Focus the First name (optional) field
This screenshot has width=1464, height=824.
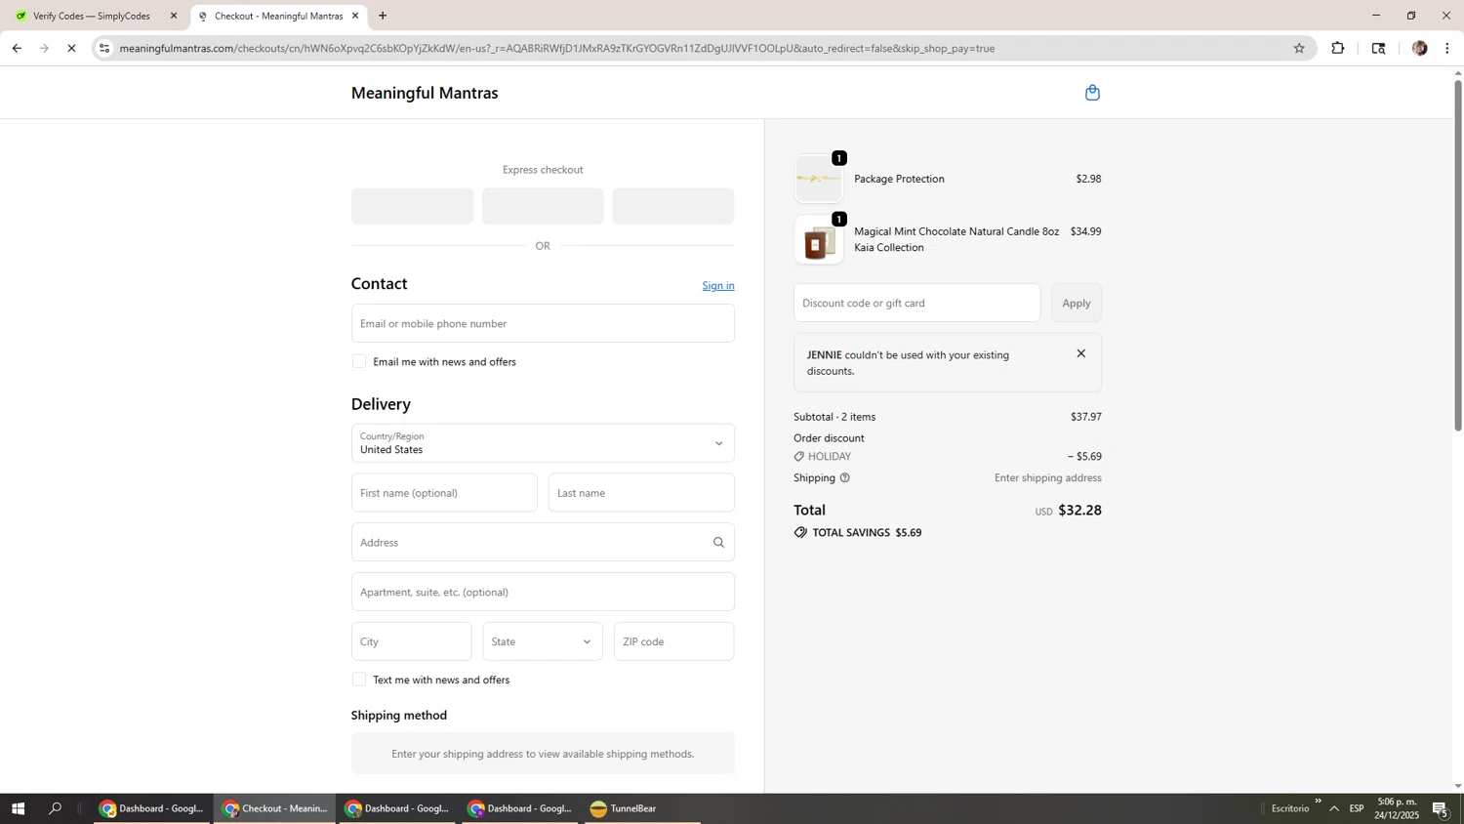pyautogui.click(x=444, y=493)
